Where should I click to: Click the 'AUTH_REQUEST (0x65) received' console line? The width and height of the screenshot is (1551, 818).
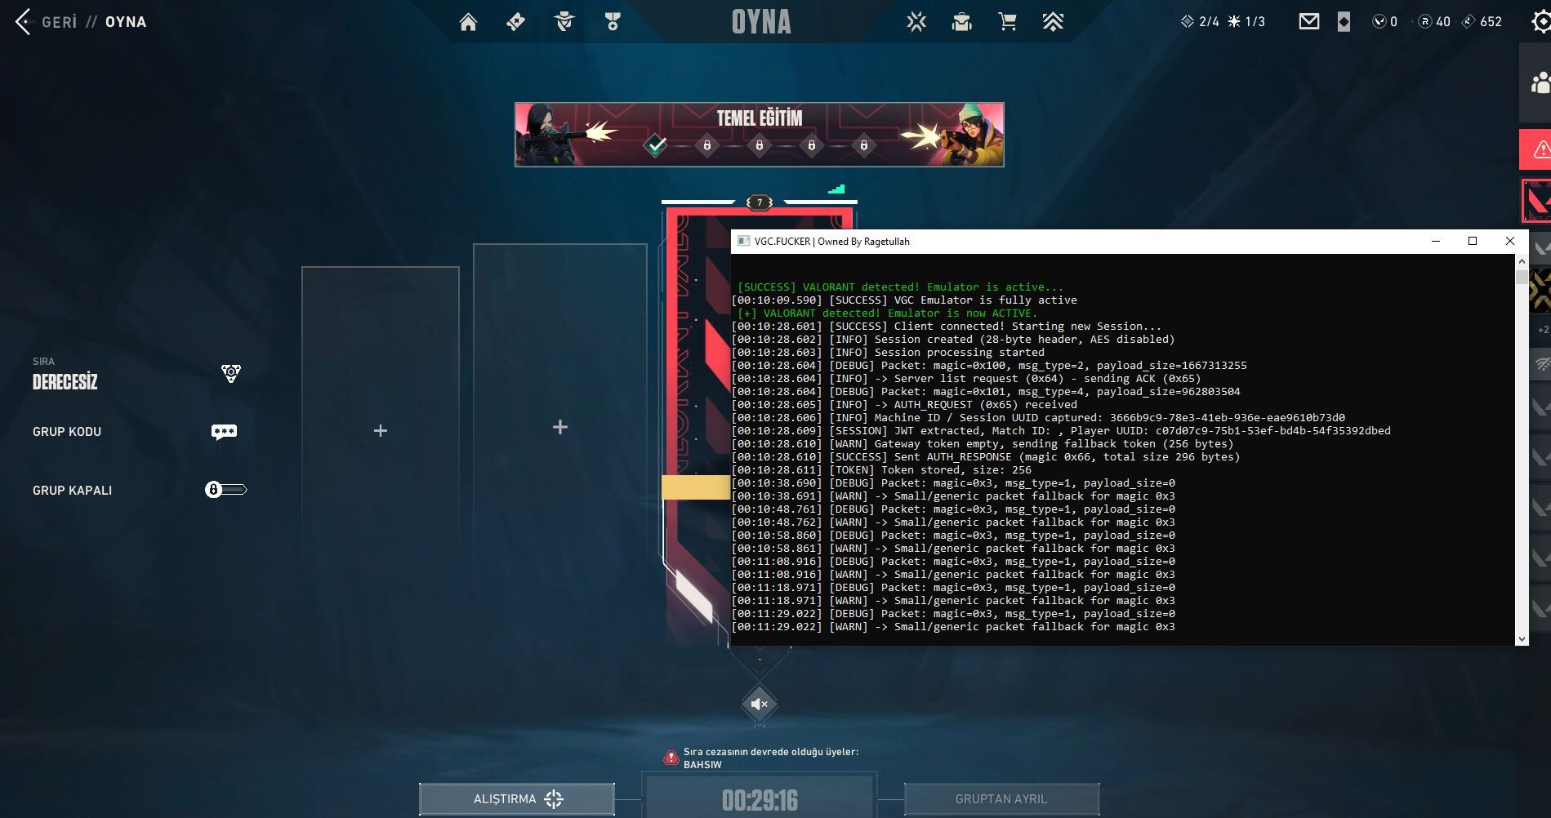(904, 405)
